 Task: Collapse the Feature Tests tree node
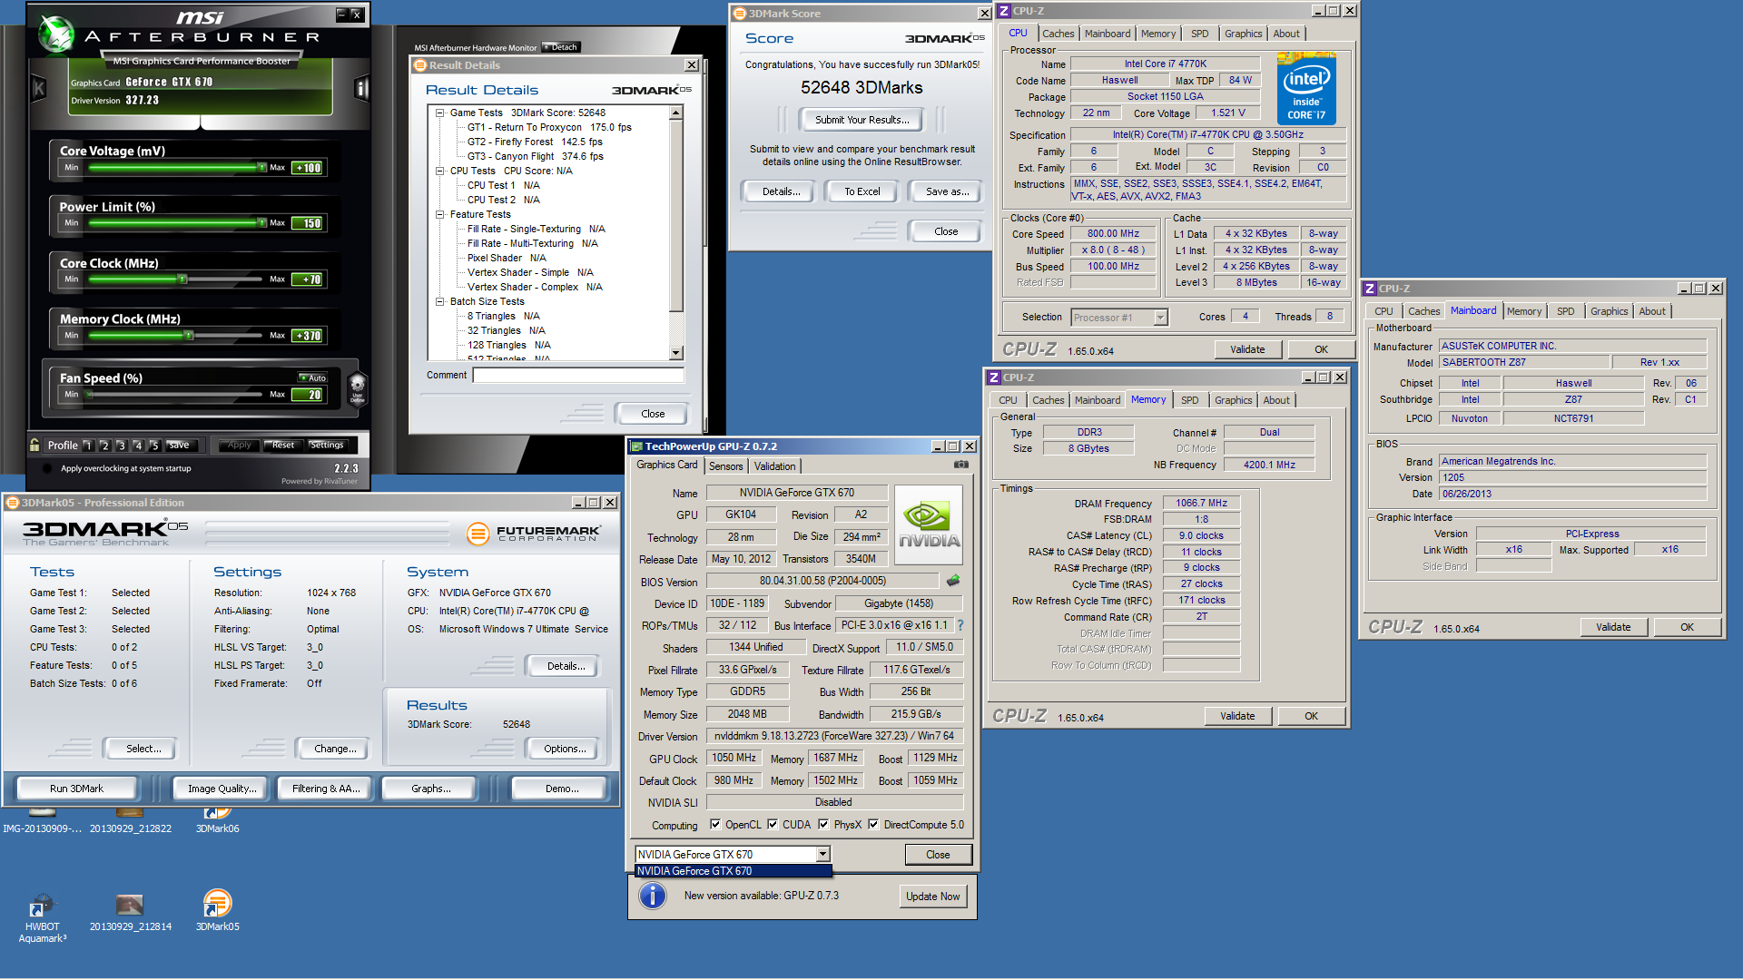(440, 215)
